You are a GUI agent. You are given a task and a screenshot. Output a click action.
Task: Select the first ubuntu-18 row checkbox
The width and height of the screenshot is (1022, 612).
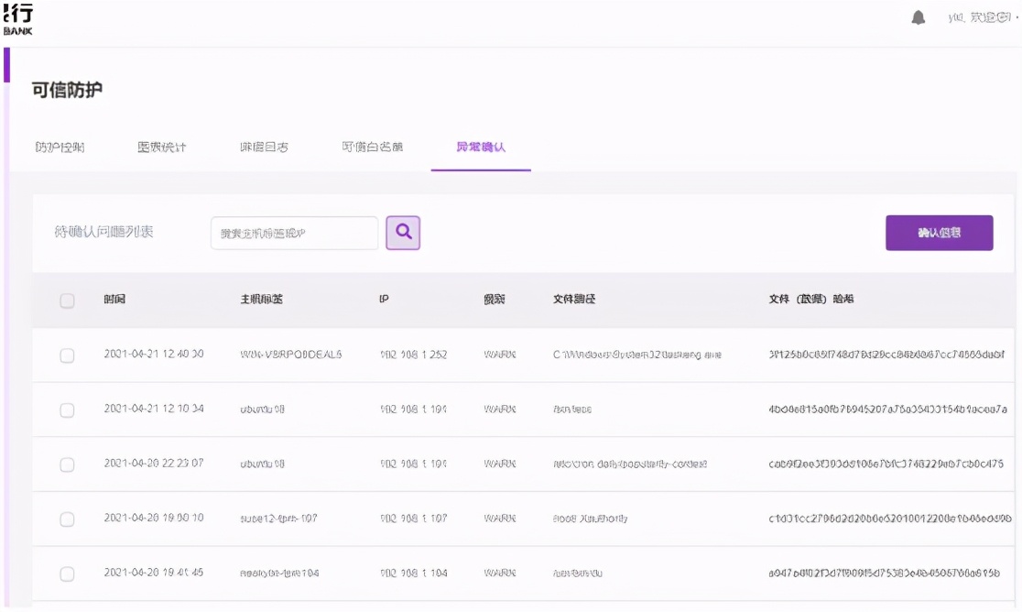click(67, 410)
